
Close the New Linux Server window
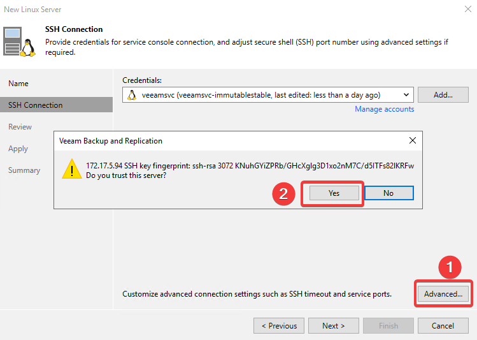pyautogui.click(x=468, y=9)
